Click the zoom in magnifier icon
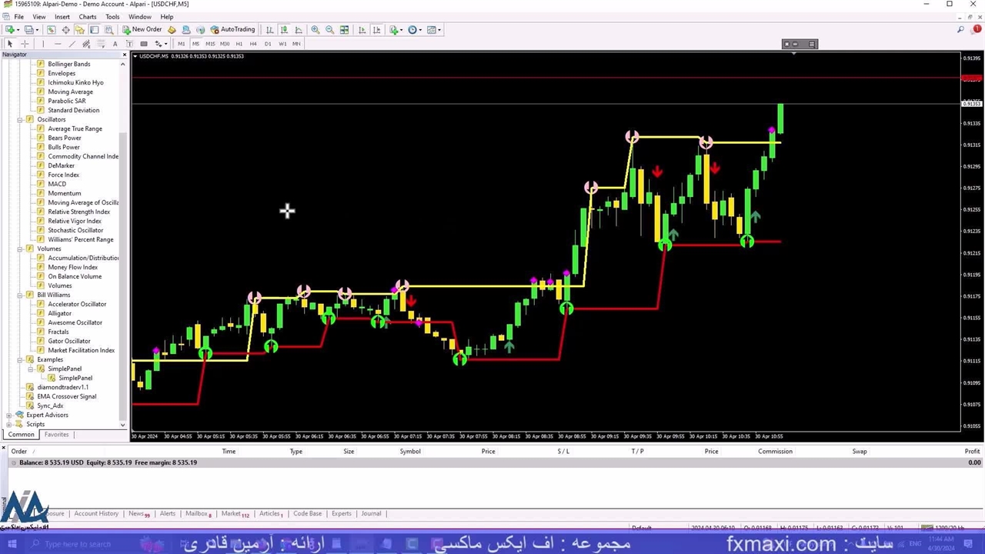Screen dimensions: 985x554 [x=316, y=29]
